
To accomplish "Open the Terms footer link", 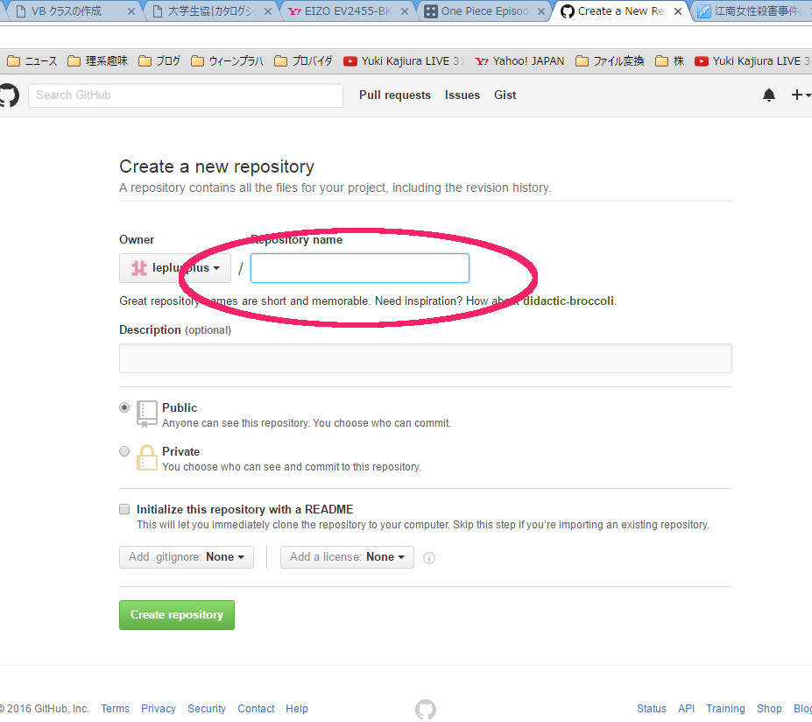I will coord(115,709).
